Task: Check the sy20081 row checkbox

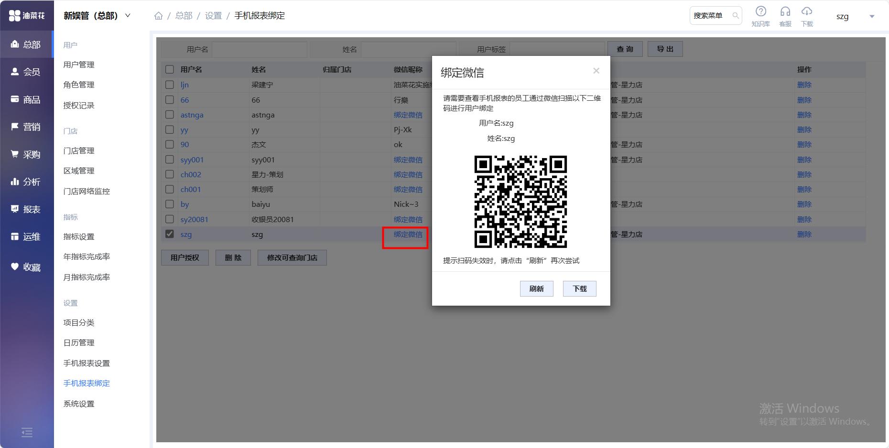Action: click(x=170, y=219)
